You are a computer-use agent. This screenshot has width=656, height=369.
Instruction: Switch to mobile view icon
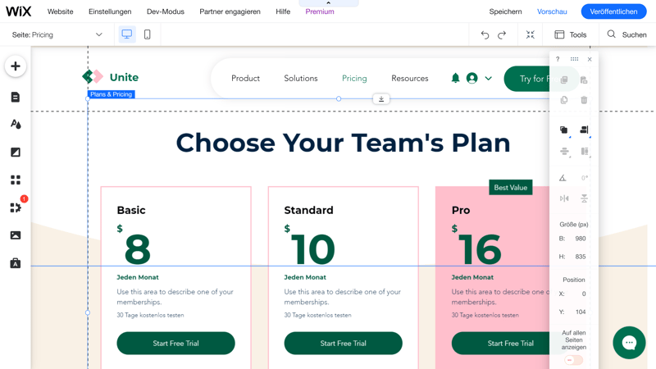coord(148,34)
